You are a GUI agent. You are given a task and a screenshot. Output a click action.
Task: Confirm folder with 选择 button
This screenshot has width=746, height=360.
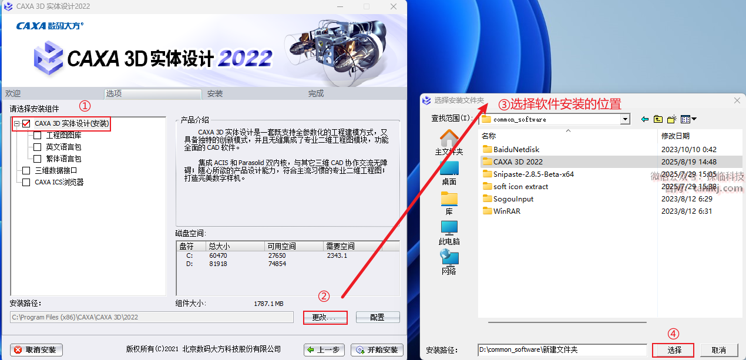673,350
